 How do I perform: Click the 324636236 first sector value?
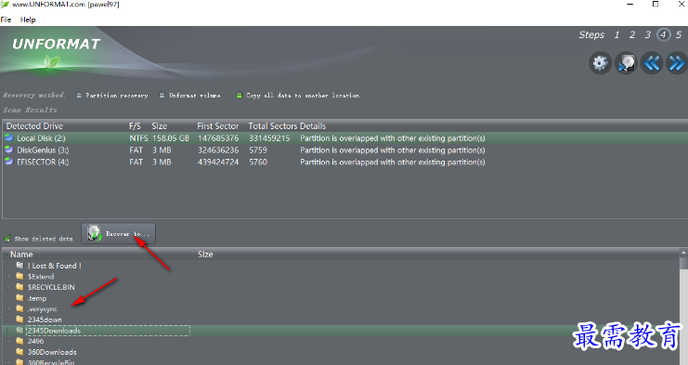[x=218, y=150]
